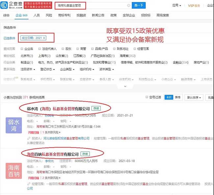Switch to the 企业 969 tab
Viewport: 214px width, 195px height.
21,15
